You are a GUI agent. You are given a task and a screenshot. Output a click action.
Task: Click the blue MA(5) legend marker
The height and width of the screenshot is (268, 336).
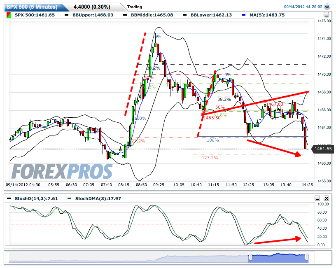click(243, 15)
